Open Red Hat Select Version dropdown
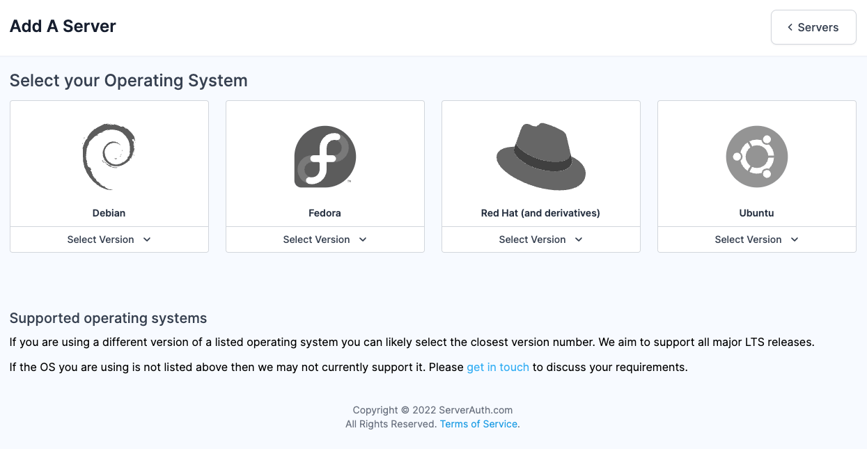Screen dimensions: 867x449 tap(541, 239)
